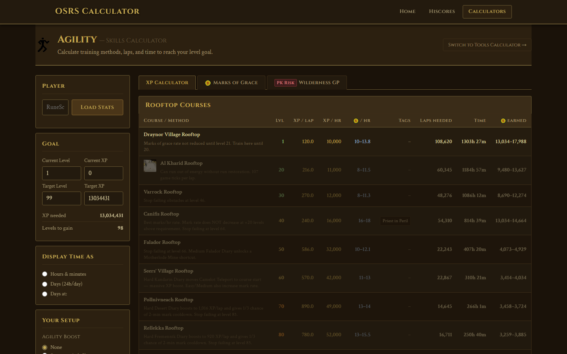567x354 pixels.
Task: Click the PK Risk badge
Action: coord(285,83)
